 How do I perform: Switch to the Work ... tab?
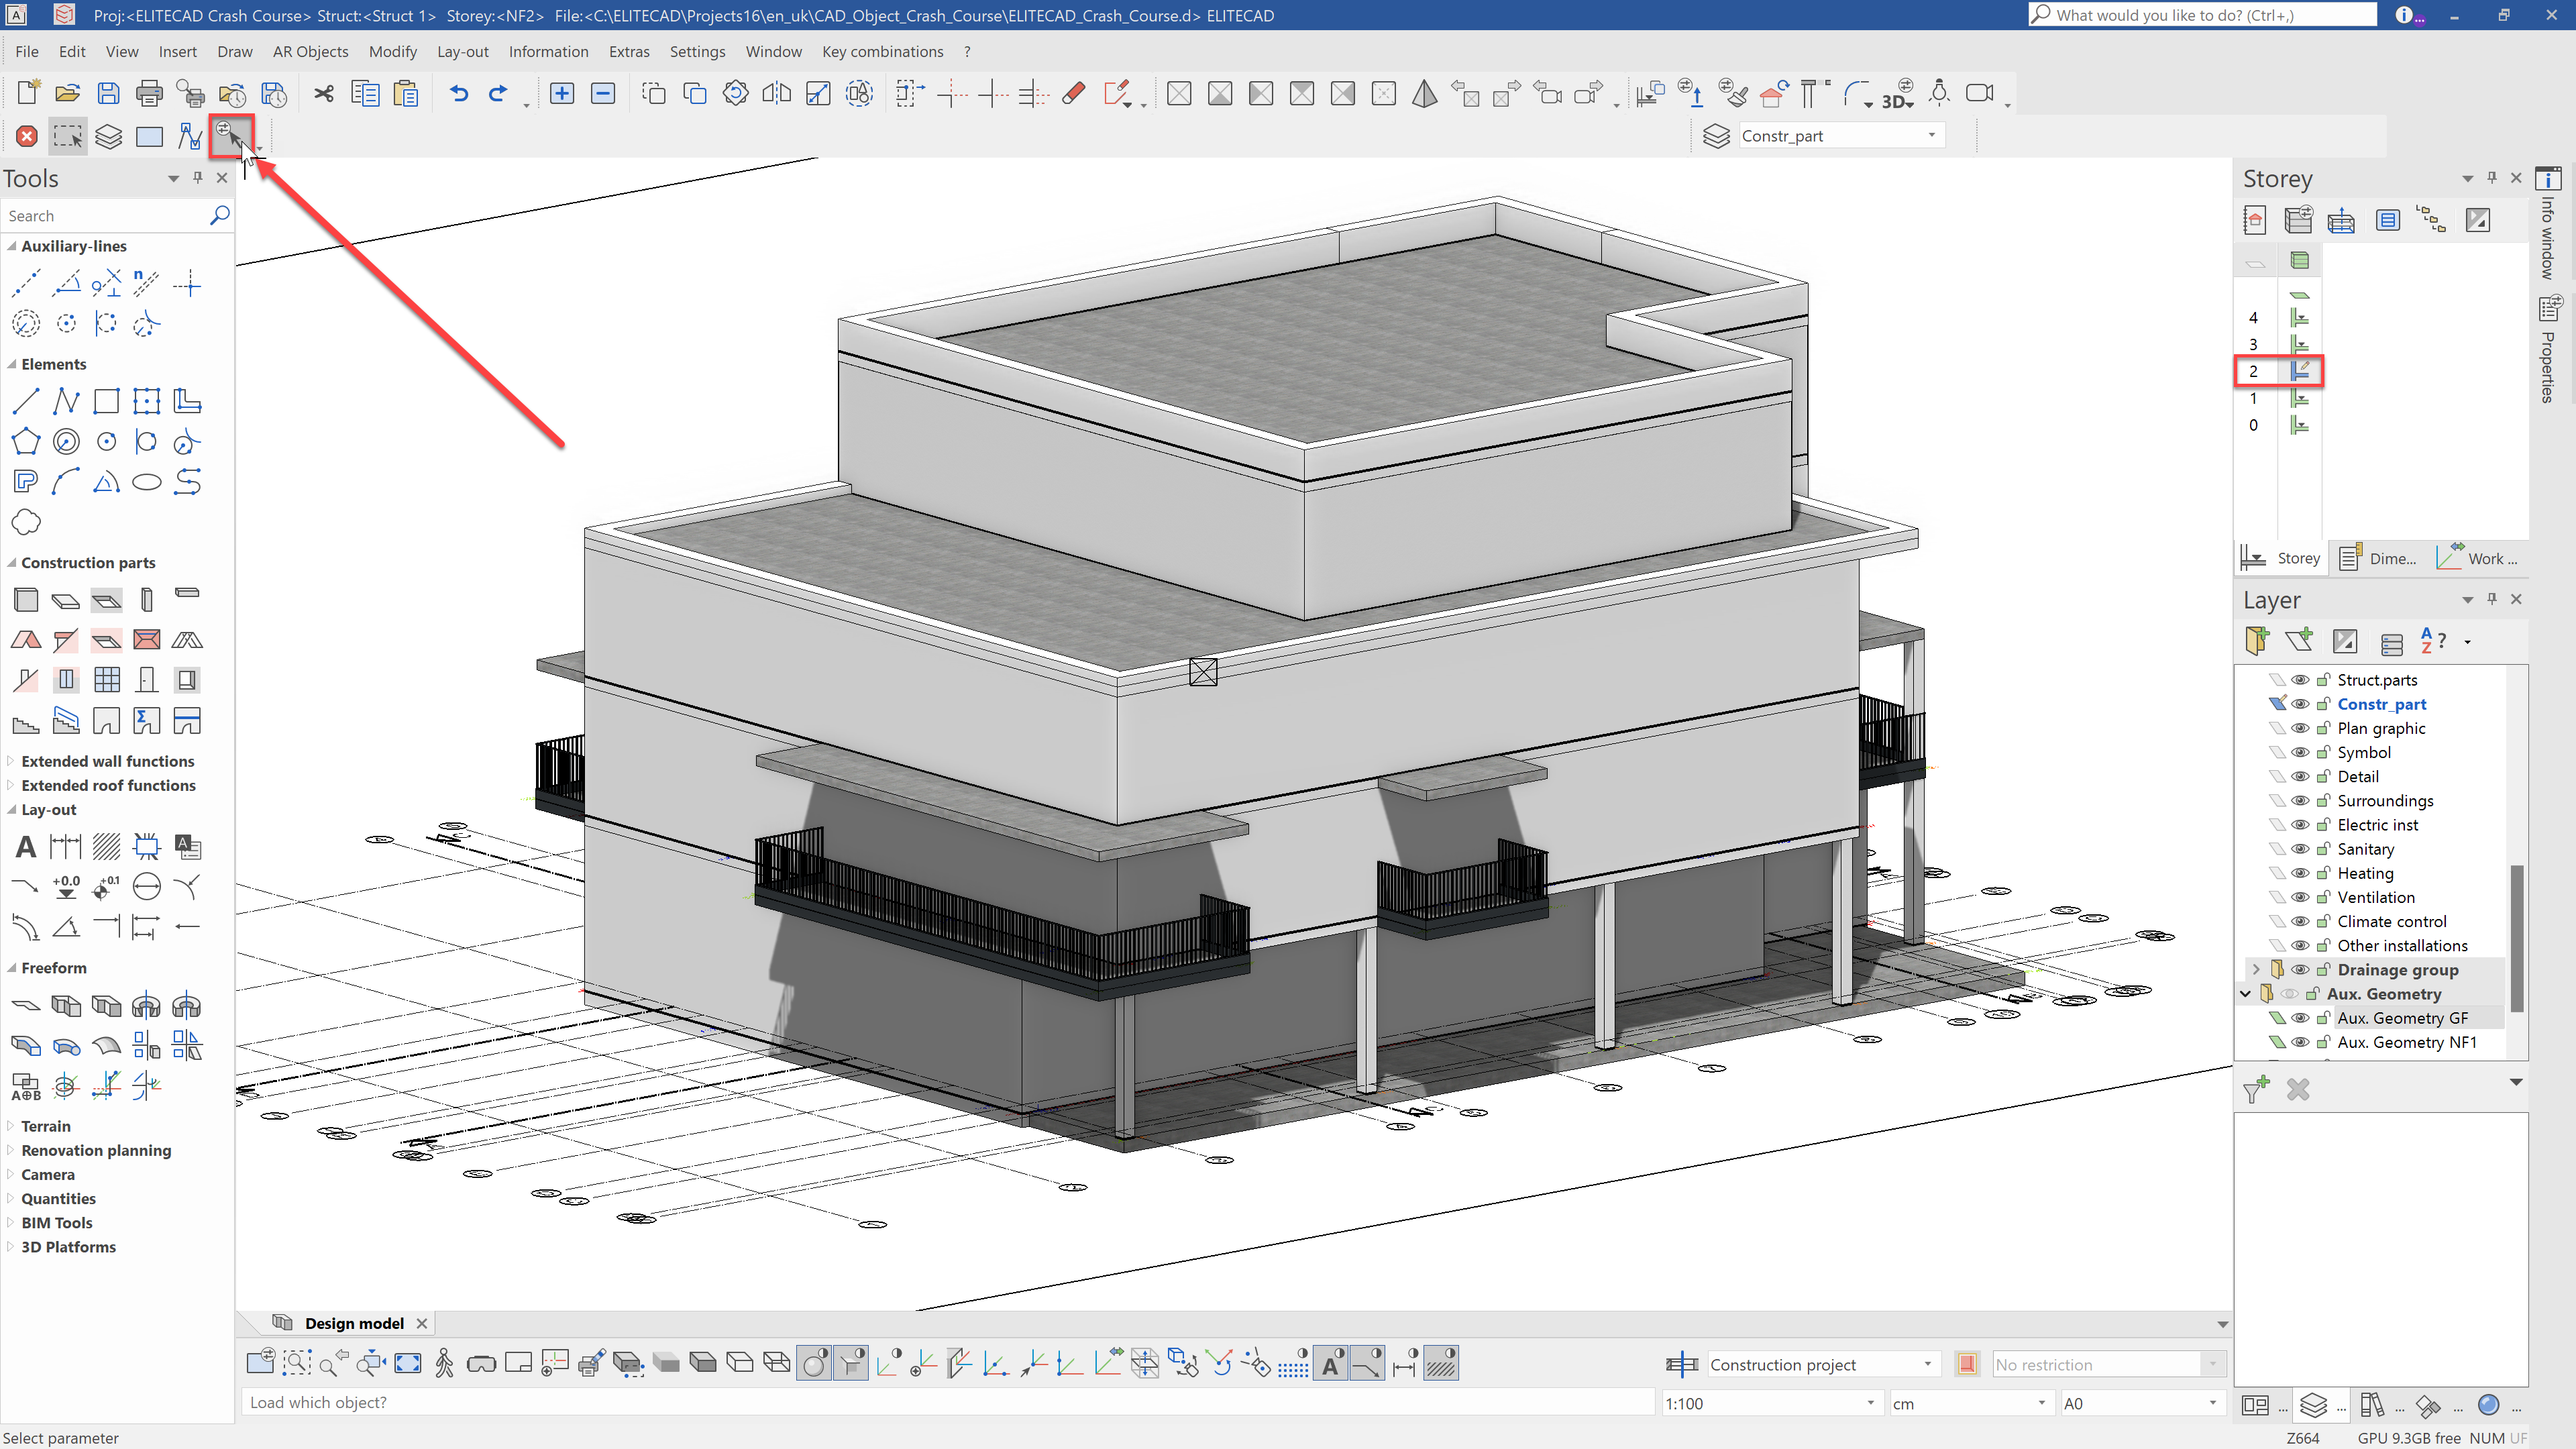tap(2478, 558)
